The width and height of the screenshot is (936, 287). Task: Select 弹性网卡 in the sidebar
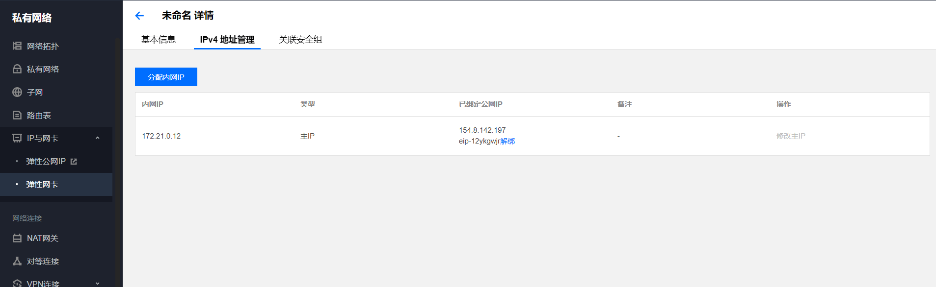(x=42, y=184)
